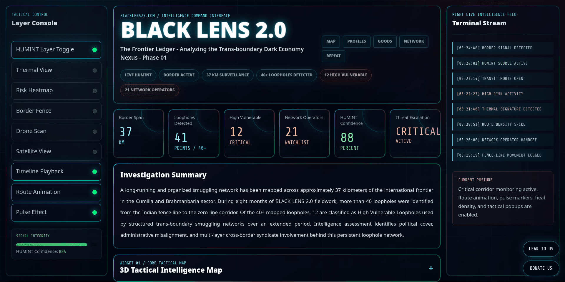Disable the Pulse Effect toggle
This screenshot has width=565, height=282.
coord(56,213)
